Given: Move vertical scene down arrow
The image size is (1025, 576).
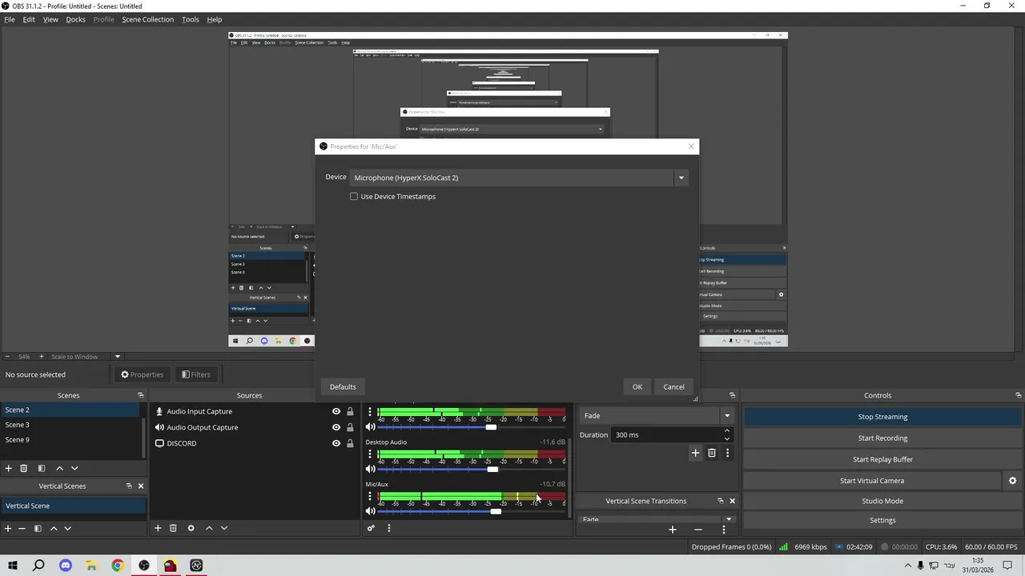Looking at the screenshot, I should 68,528.
